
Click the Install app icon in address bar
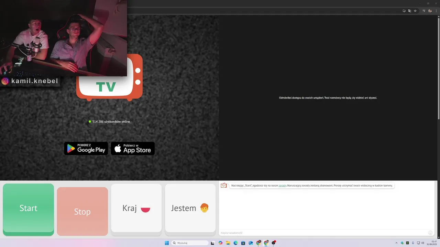pos(404,11)
